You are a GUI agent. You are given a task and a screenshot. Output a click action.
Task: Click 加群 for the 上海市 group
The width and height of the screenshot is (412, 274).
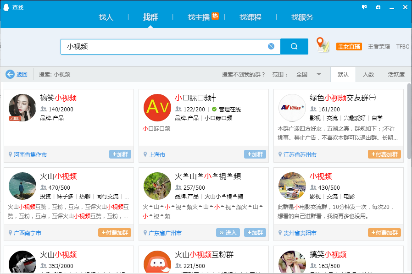coord(255,154)
